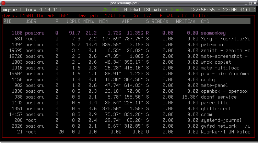Image resolution: width=258 pixels, height=143 pixels.
Task: Click the Sort Col [,/.] hint
Action: tap(138, 16)
